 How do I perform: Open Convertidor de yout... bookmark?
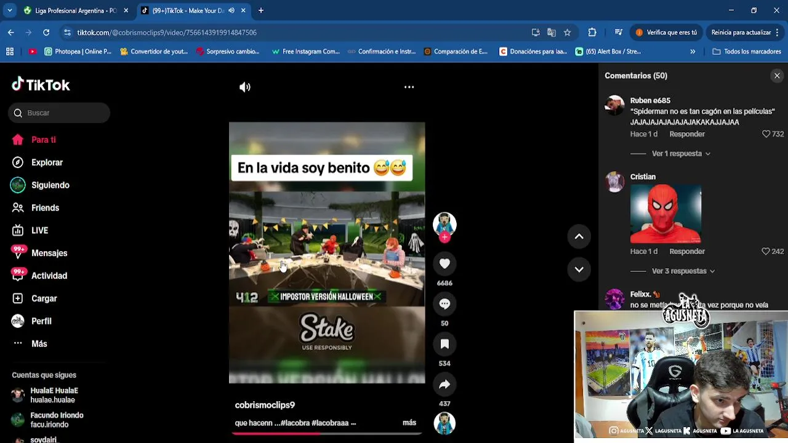tap(154, 52)
